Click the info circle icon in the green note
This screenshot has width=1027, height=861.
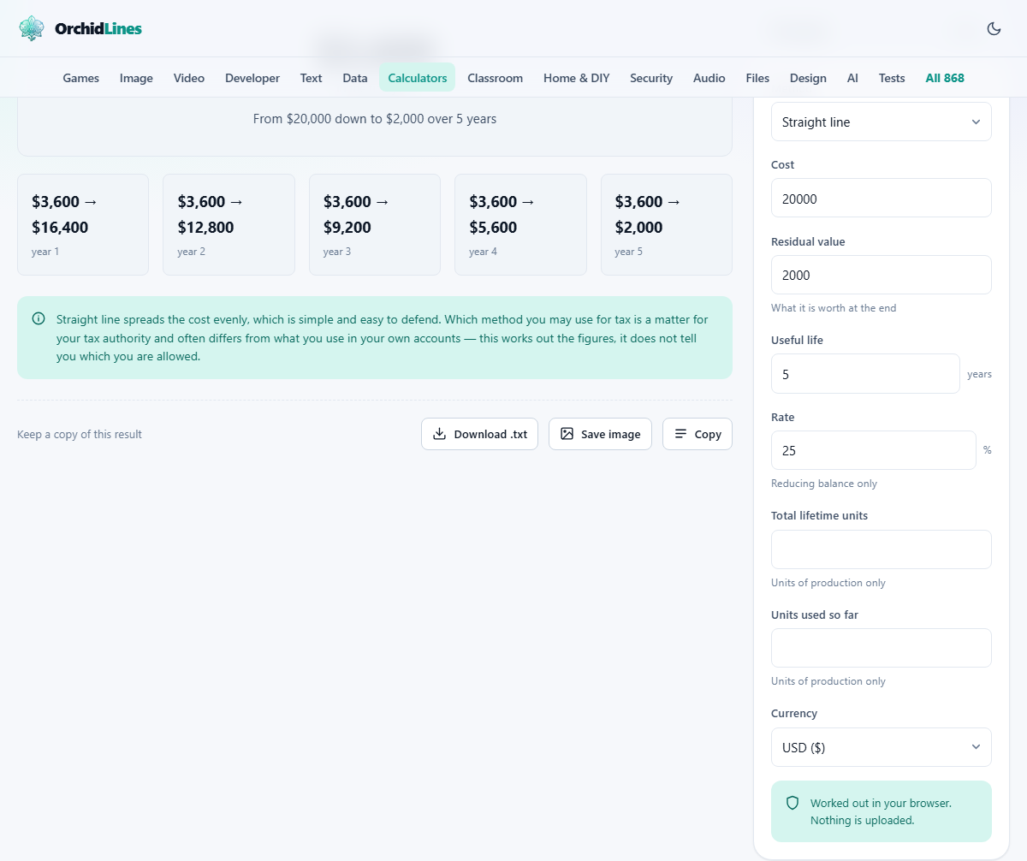(x=39, y=318)
